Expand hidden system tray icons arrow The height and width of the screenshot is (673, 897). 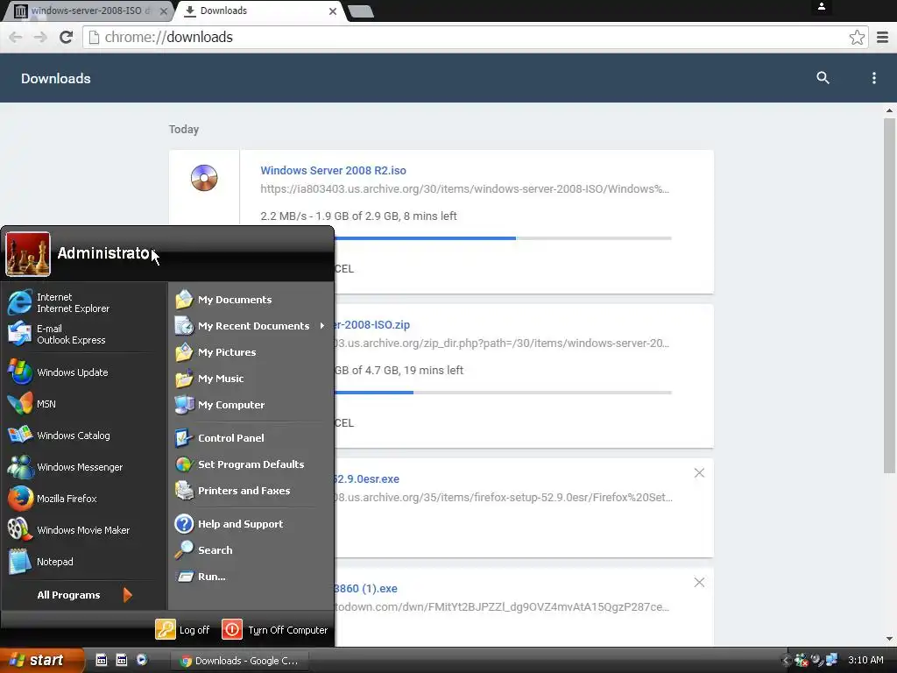click(786, 661)
